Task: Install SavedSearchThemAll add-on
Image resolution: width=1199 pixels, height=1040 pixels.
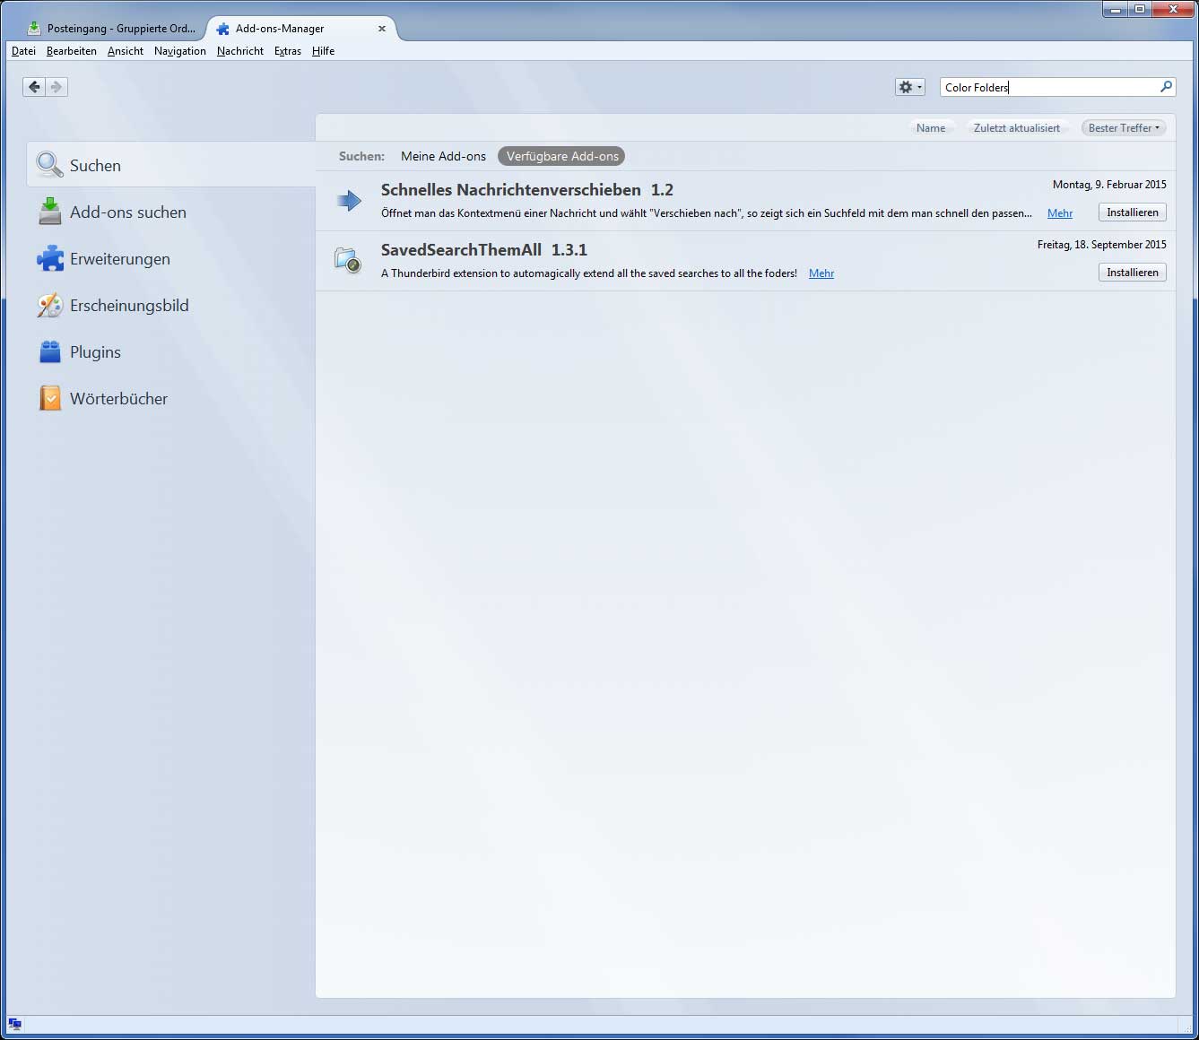Action: pyautogui.click(x=1132, y=273)
